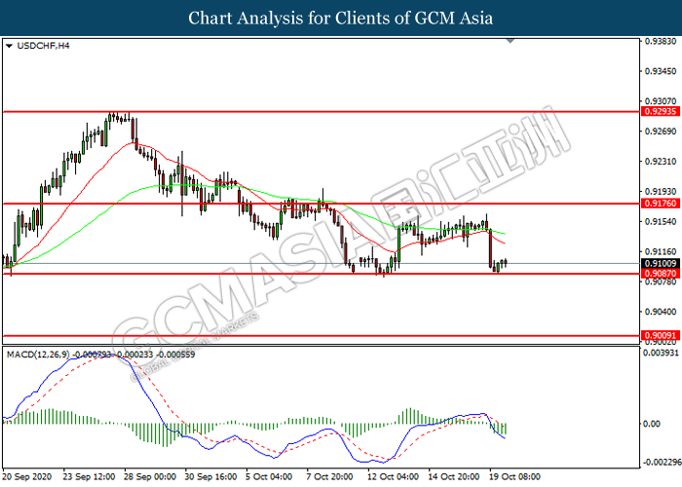The height and width of the screenshot is (487, 682).
Task: Click the Chart Analysis for Clients title
Action: tap(341, 19)
